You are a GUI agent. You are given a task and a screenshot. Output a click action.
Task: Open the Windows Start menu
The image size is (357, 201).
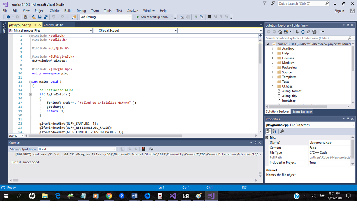coord(6,196)
